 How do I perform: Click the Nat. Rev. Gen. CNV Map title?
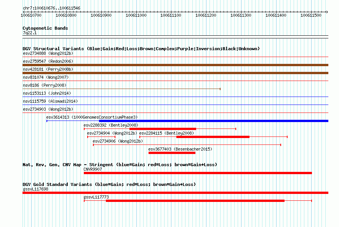pos(120,165)
